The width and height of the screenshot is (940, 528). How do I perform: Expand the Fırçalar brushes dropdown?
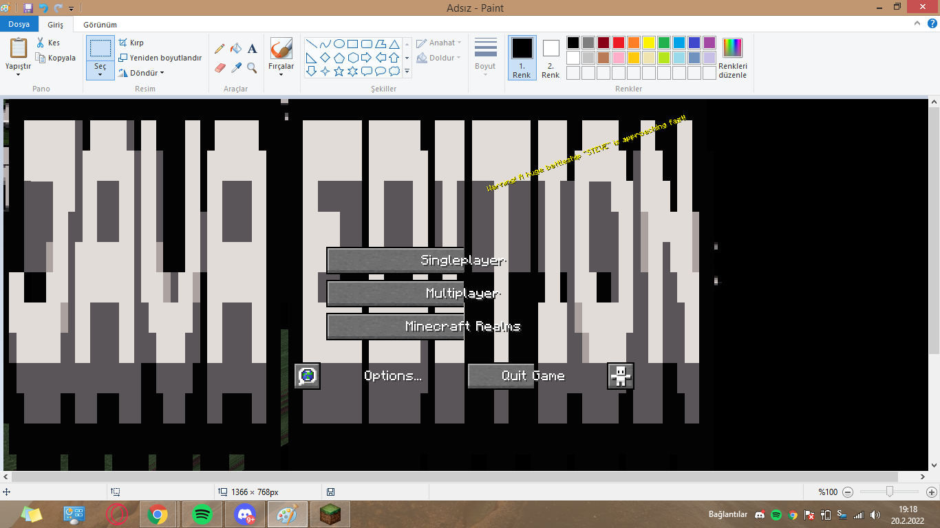click(281, 74)
